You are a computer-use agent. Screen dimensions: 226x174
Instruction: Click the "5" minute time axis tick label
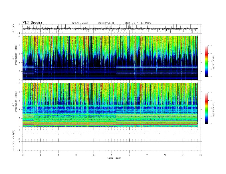tap(112, 155)
